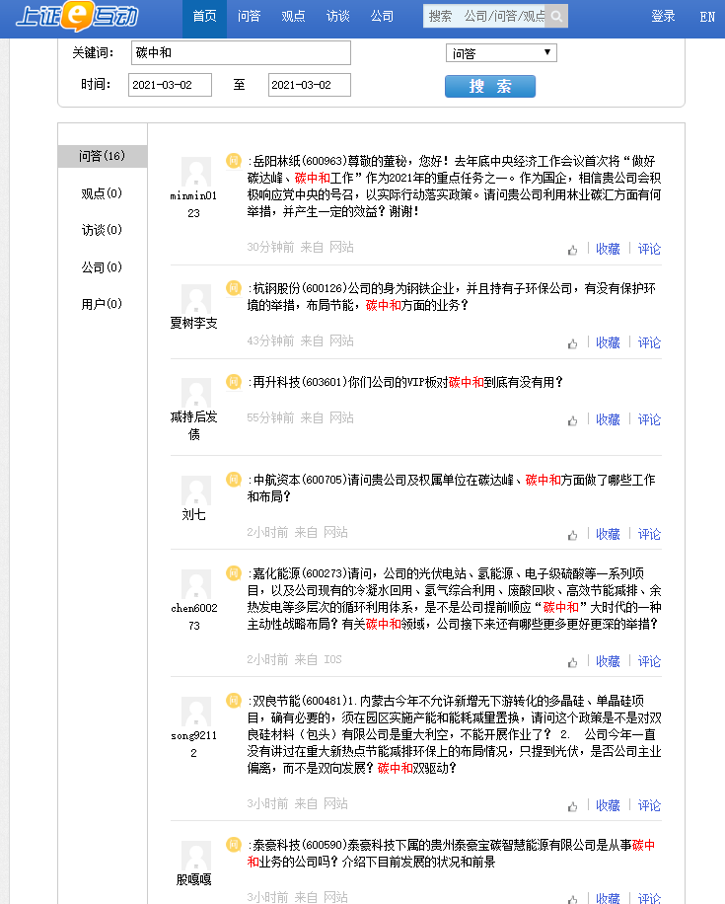Click 夏树李支 user avatar

coord(196,299)
